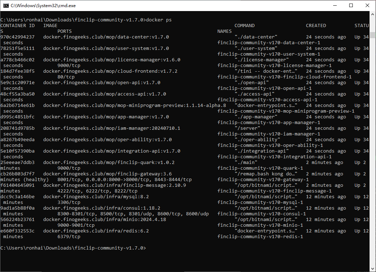This screenshot has width=376, height=272.
Task: Click the infra/redis:6.2 image name
Action: [96, 231]
